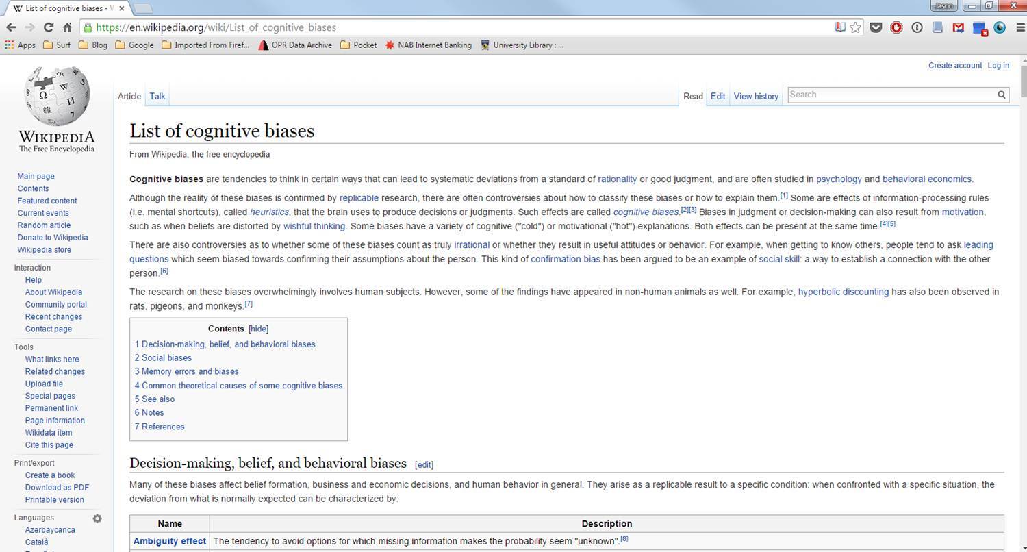Screen dimensions: 1027x552
Task: Click the Ambiguity effect link in the table
Action: 169,541
